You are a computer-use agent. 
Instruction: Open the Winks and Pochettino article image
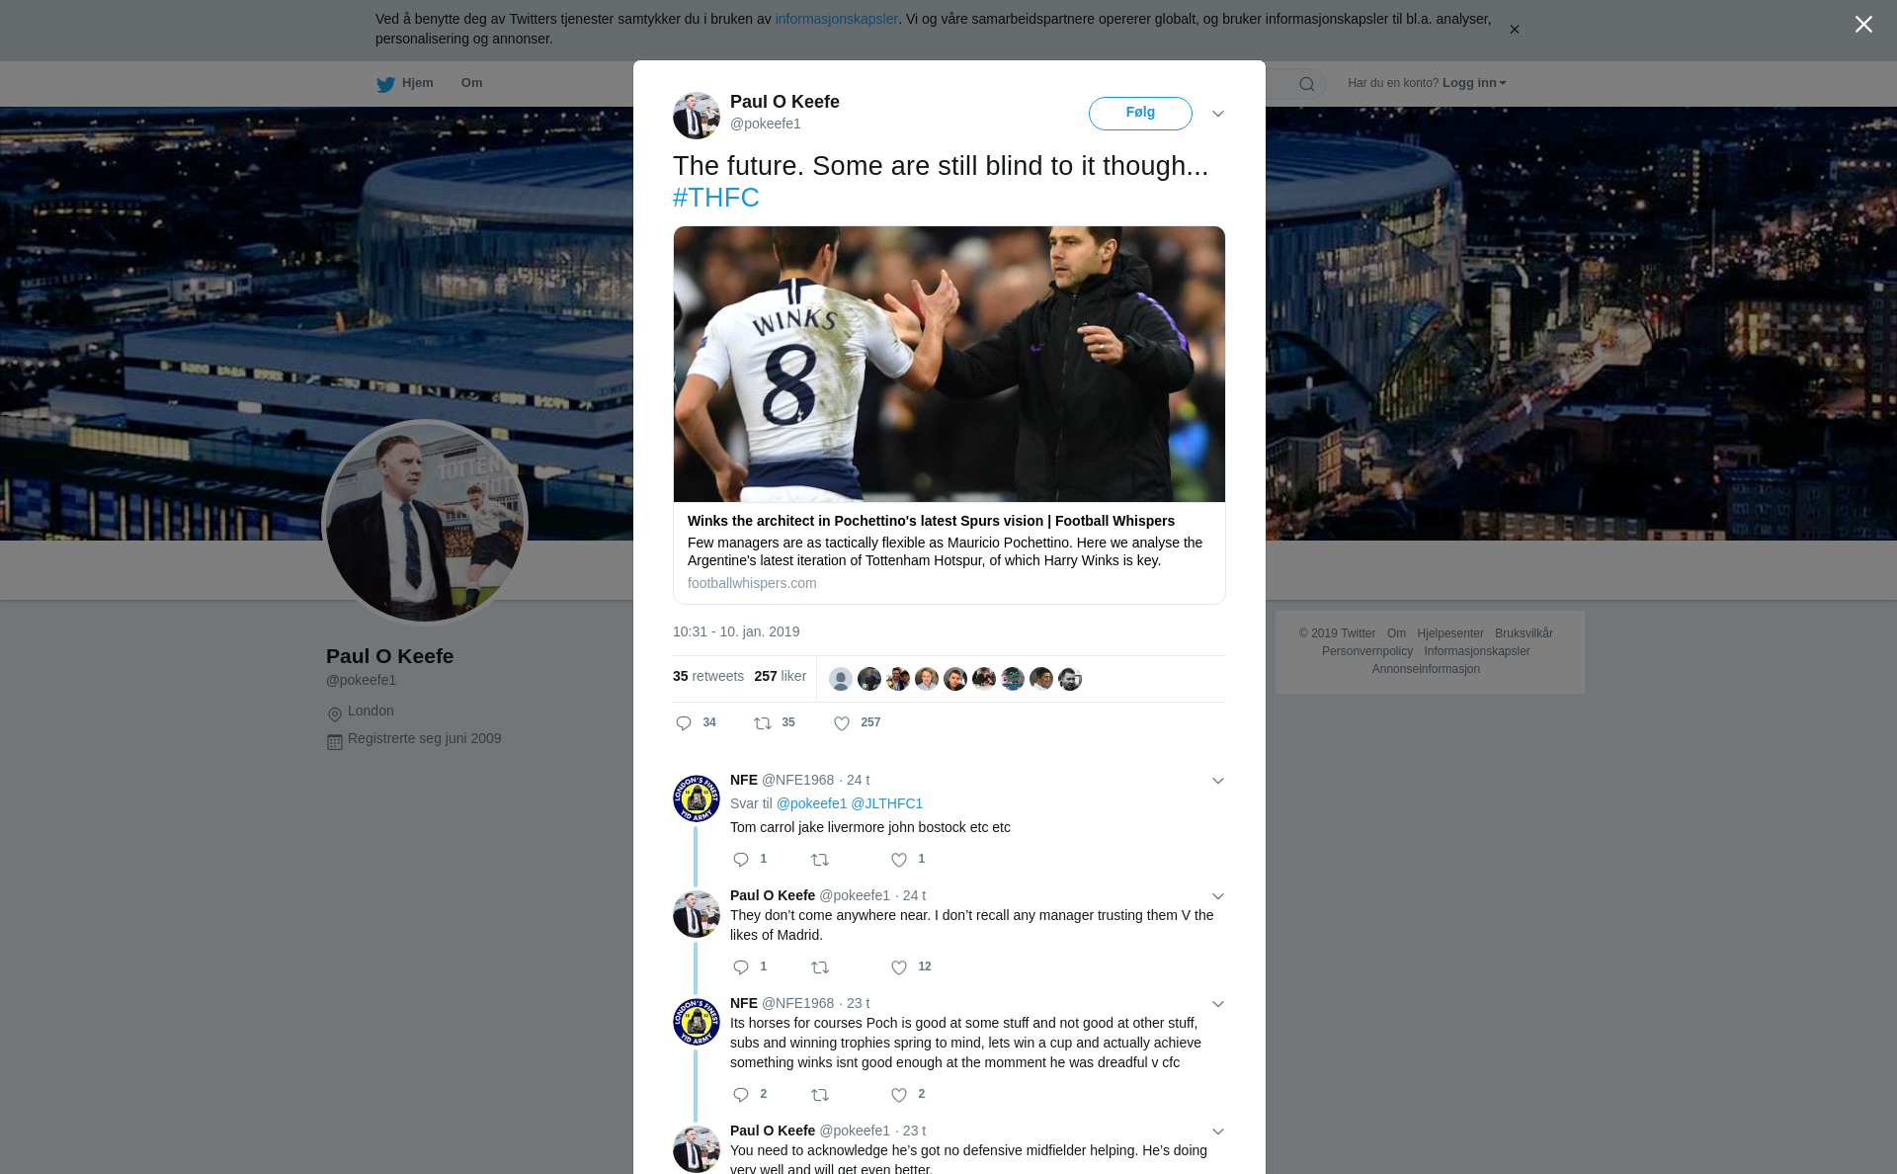(949, 365)
